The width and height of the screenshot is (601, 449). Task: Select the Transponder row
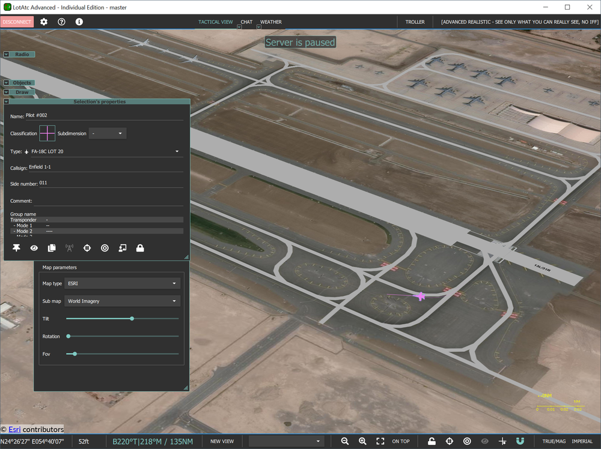click(97, 220)
